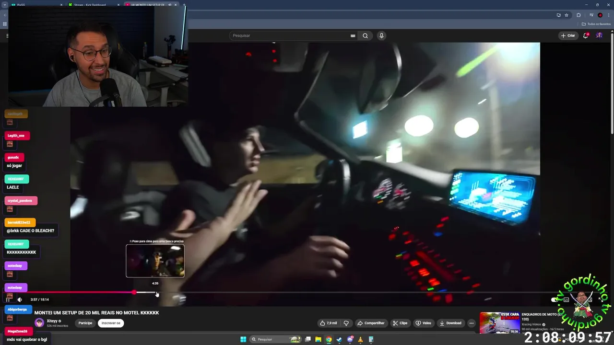This screenshot has height=345, width=614.
Task: Open the Criar create menu
Action: [568, 35]
